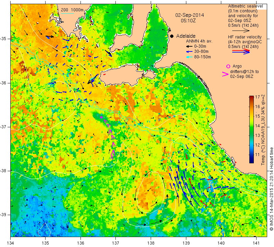Image resolution: width=274 pixels, height=247 pixels.
Task: Click the '80-150m' depth label
Action: click(x=202, y=57)
